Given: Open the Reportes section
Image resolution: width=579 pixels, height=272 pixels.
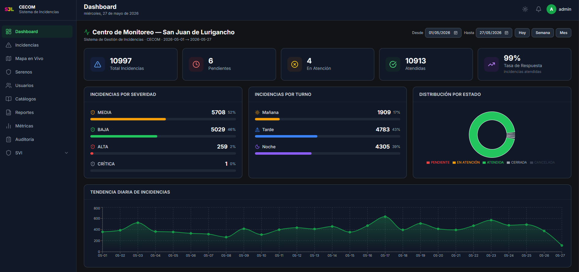Looking at the screenshot, I should [37, 112].
